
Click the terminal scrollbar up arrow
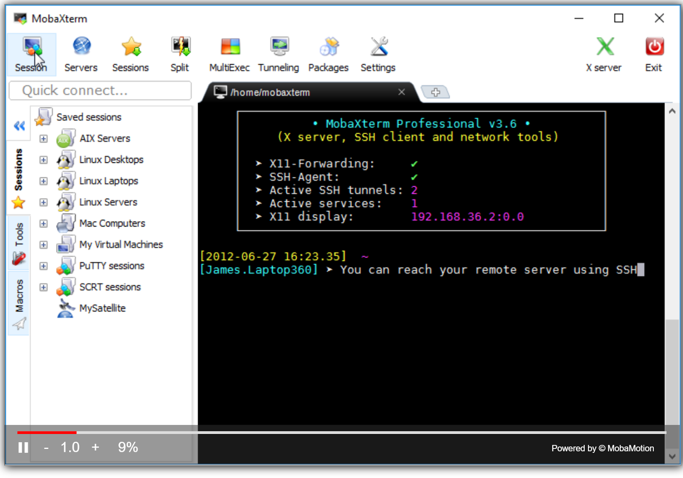(x=672, y=111)
